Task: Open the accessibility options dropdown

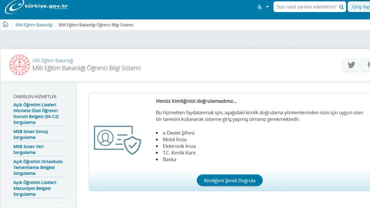Action: [267, 7]
